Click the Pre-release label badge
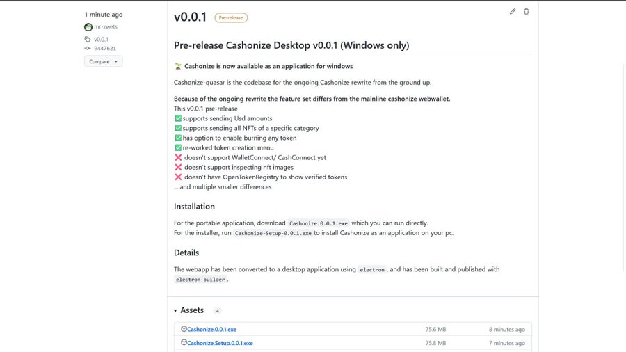The image size is (626, 352). point(231,18)
